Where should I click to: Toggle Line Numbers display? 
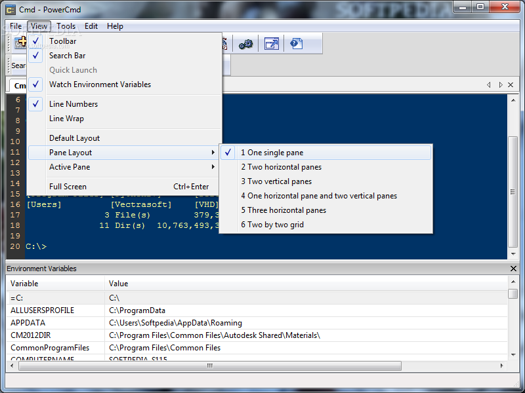click(124, 104)
